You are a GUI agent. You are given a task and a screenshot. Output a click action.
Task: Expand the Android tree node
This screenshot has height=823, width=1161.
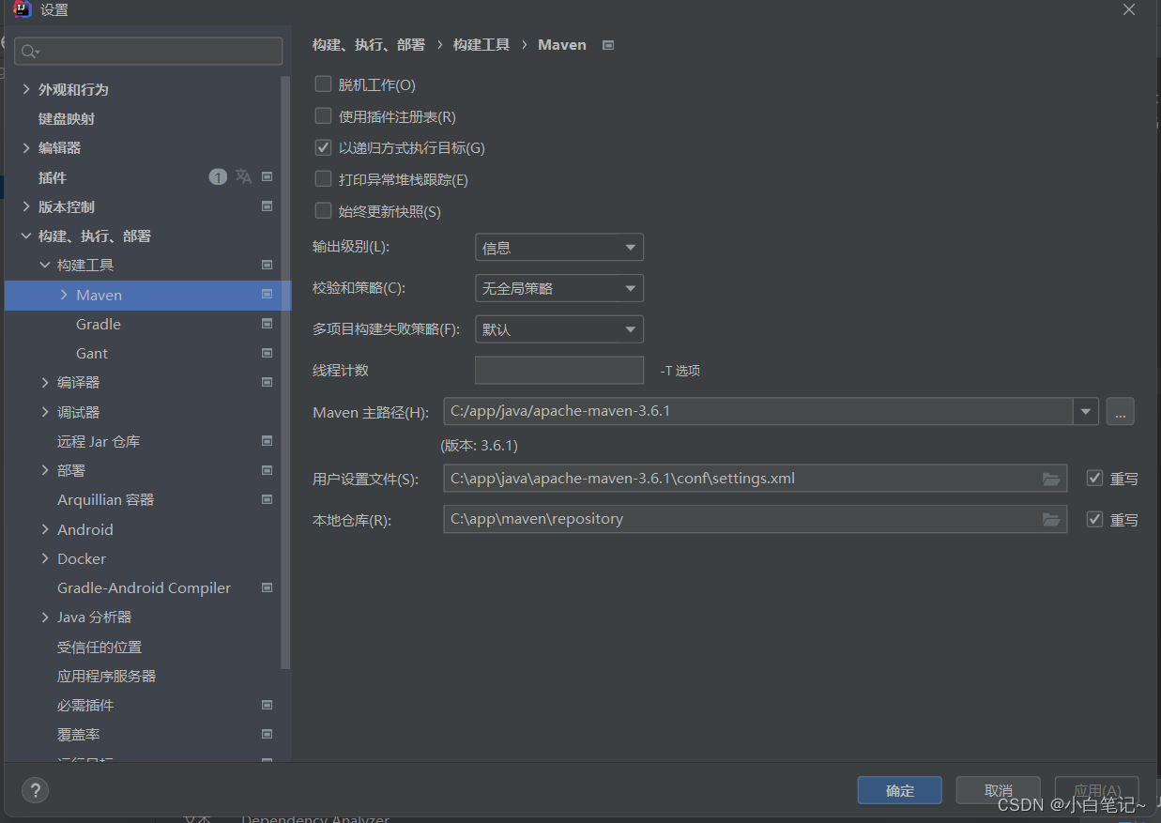click(x=45, y=529)
